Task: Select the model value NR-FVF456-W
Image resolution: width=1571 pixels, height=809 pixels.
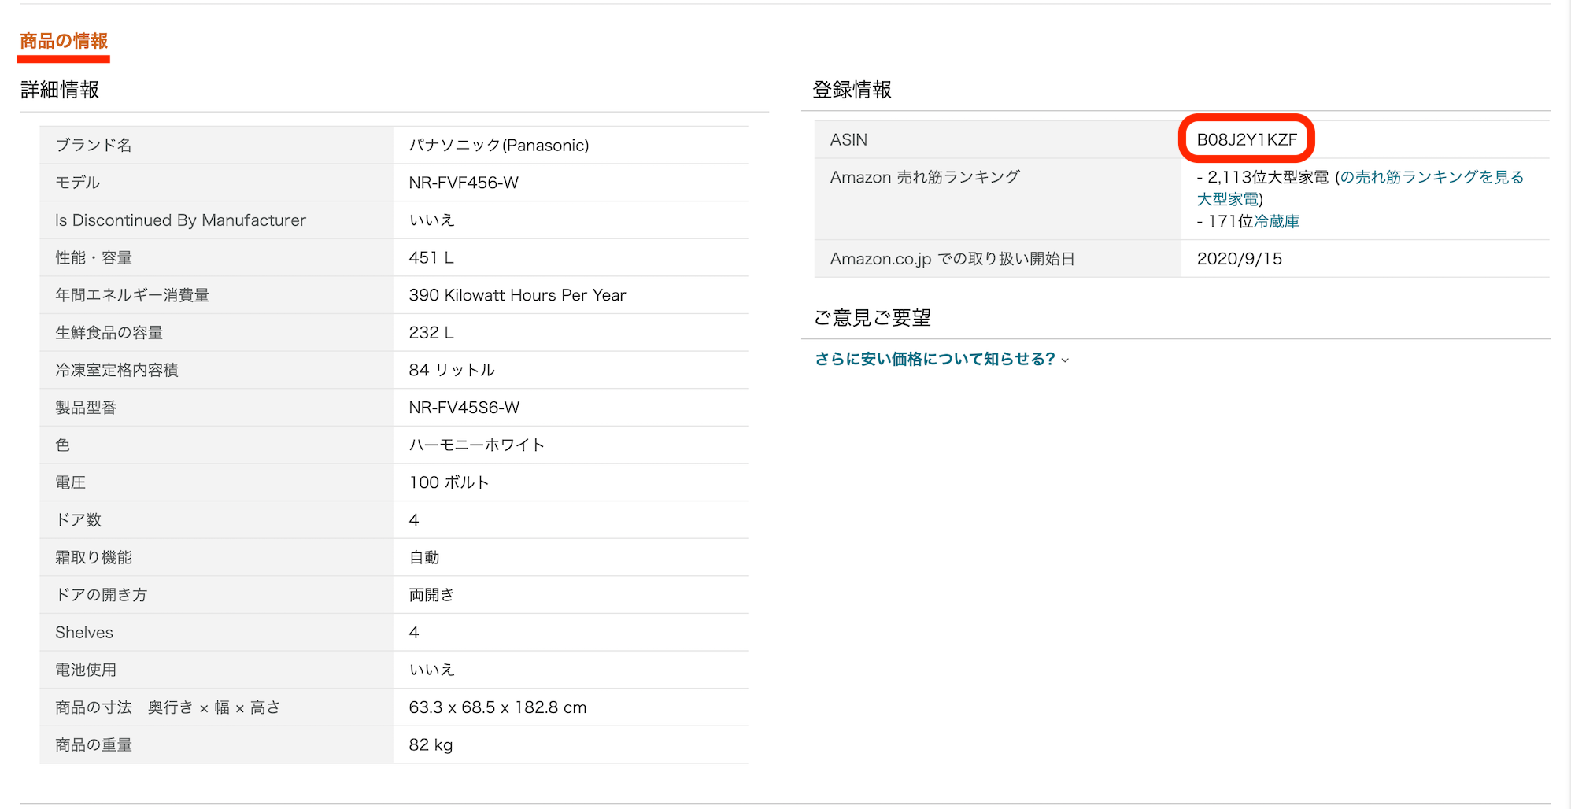Action: click(x=464, y=183)
